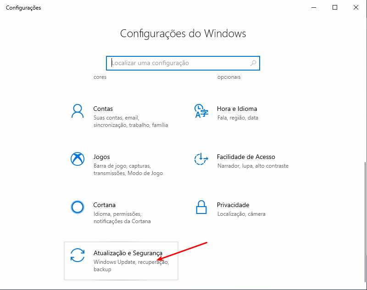Open Hora e Idioma settings title
The image size is (367, 290).
237,109
